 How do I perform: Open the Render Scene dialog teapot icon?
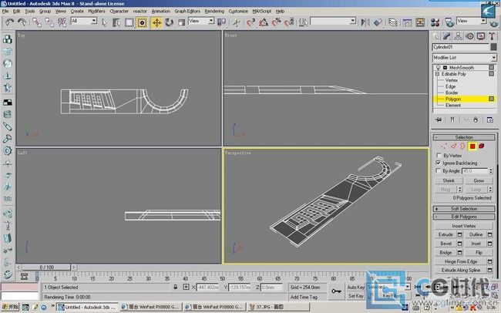449,22
